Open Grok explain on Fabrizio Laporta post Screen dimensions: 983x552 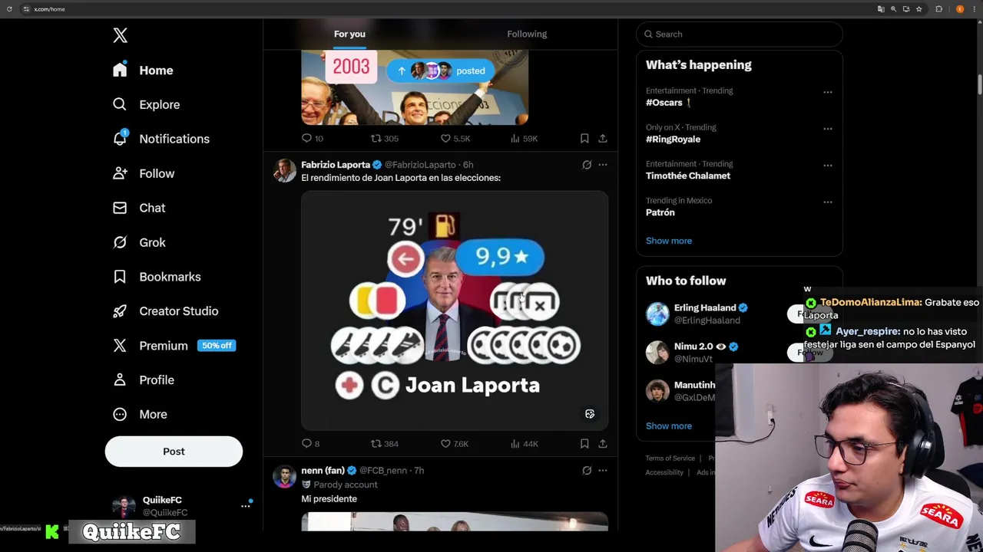click(587, 164)
